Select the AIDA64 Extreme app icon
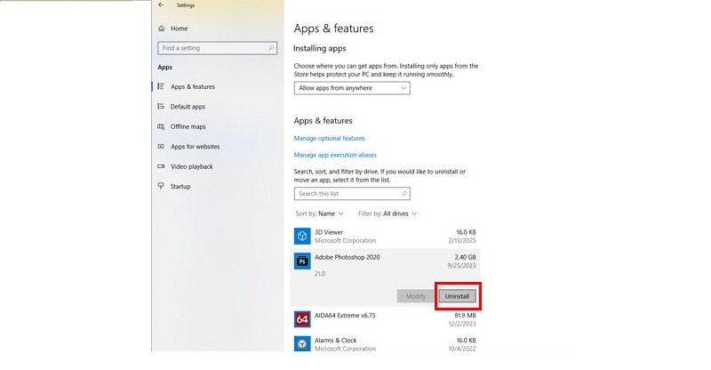711x370 pixels. [x=302, y=319]
